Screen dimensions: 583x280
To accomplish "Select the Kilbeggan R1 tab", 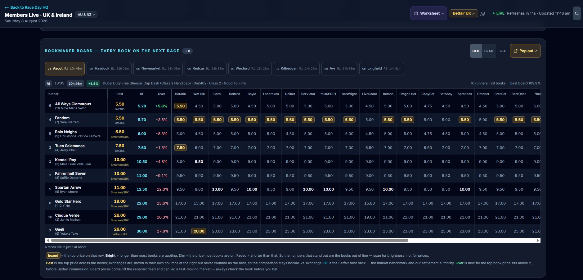I will (297, 69).
